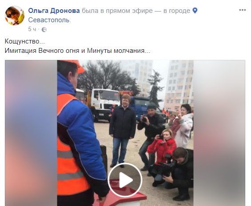The image size is (251, 206).
Task: Click the man in the dark jacket in the video
Action: (123, 130)
